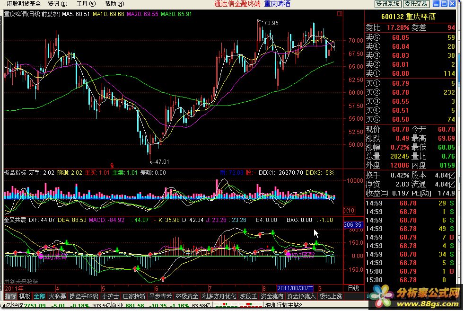The height and width of the screenshot is (311, 464).
Task: Select the 平步青云 indicator tab
Action: pyautogui.click(x=160, y=296)
